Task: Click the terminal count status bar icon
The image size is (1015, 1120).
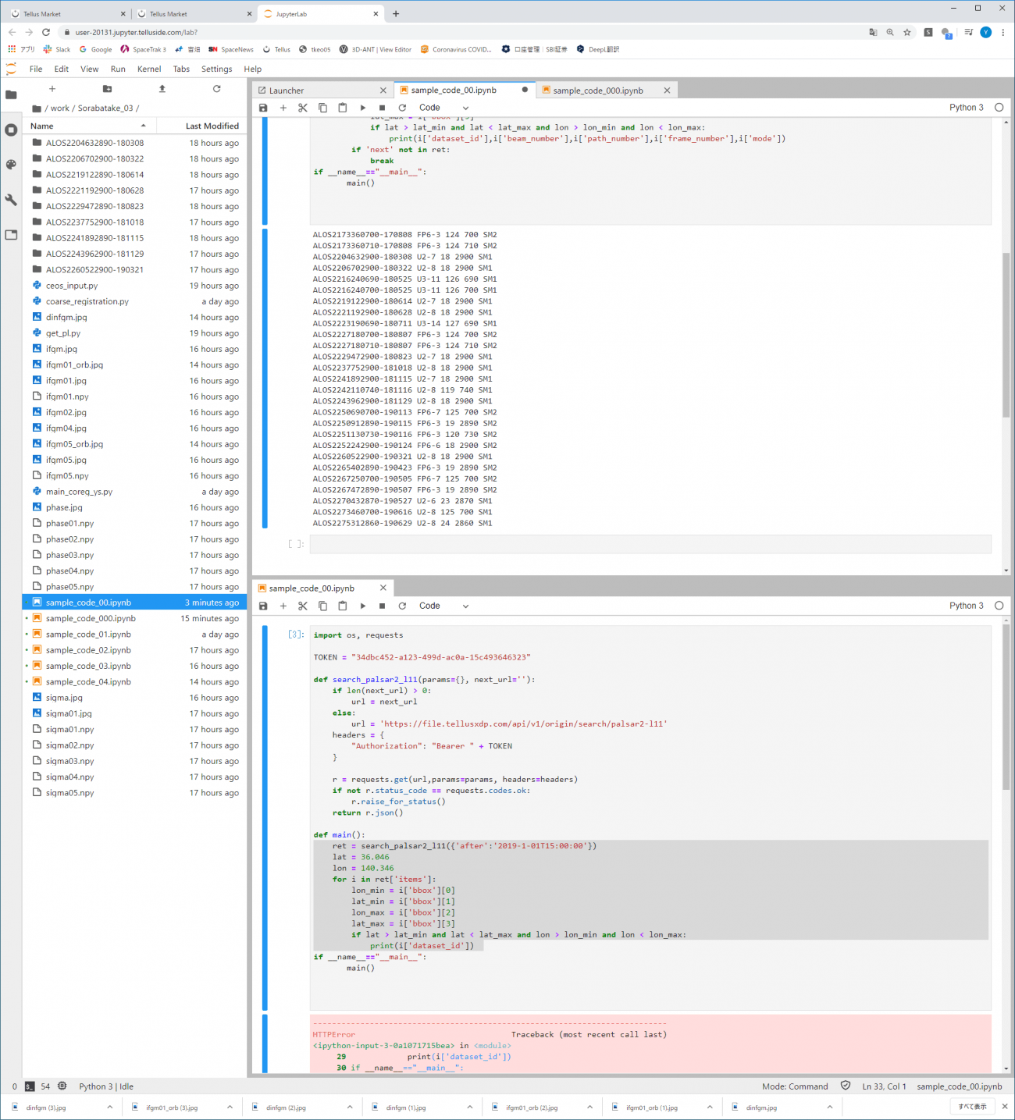Action: click(30, 1086)
